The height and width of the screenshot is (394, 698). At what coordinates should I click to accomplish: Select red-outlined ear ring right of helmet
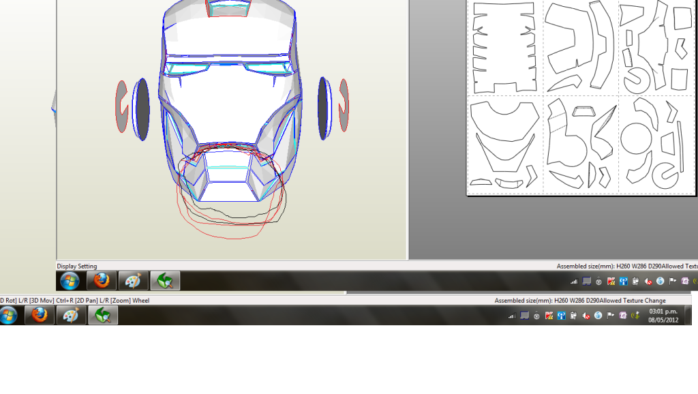344,106
